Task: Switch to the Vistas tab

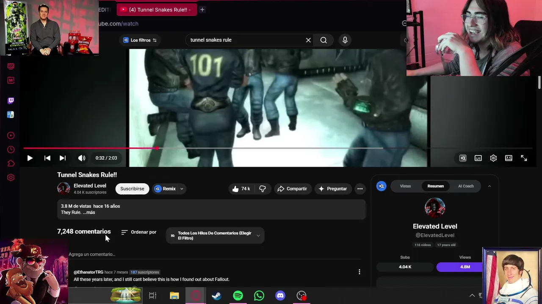Action: (405, 186)
